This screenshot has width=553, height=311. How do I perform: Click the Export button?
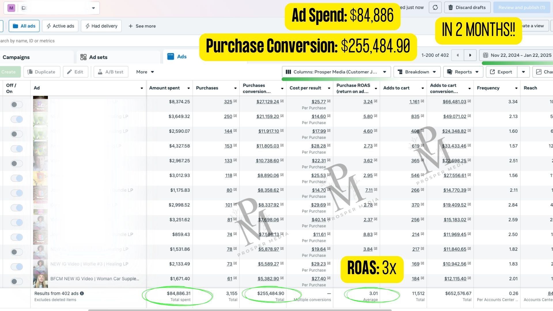[501, 72]
